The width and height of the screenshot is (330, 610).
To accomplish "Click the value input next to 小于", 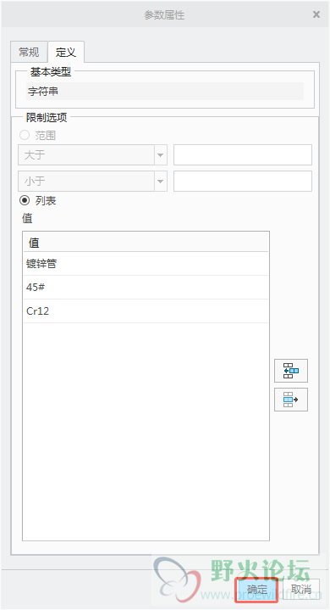I will (x=243, y=181).
